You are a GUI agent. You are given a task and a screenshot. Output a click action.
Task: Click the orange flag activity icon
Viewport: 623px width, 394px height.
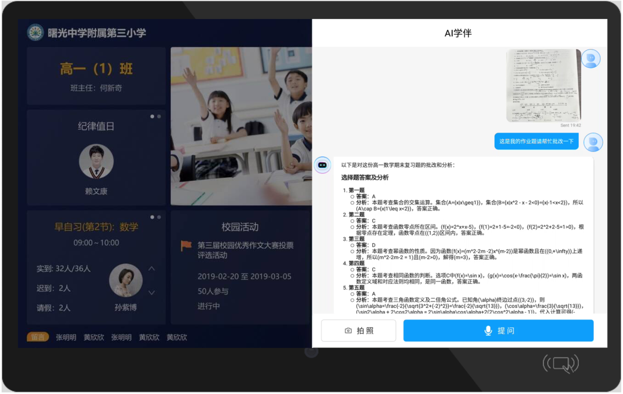186,246
